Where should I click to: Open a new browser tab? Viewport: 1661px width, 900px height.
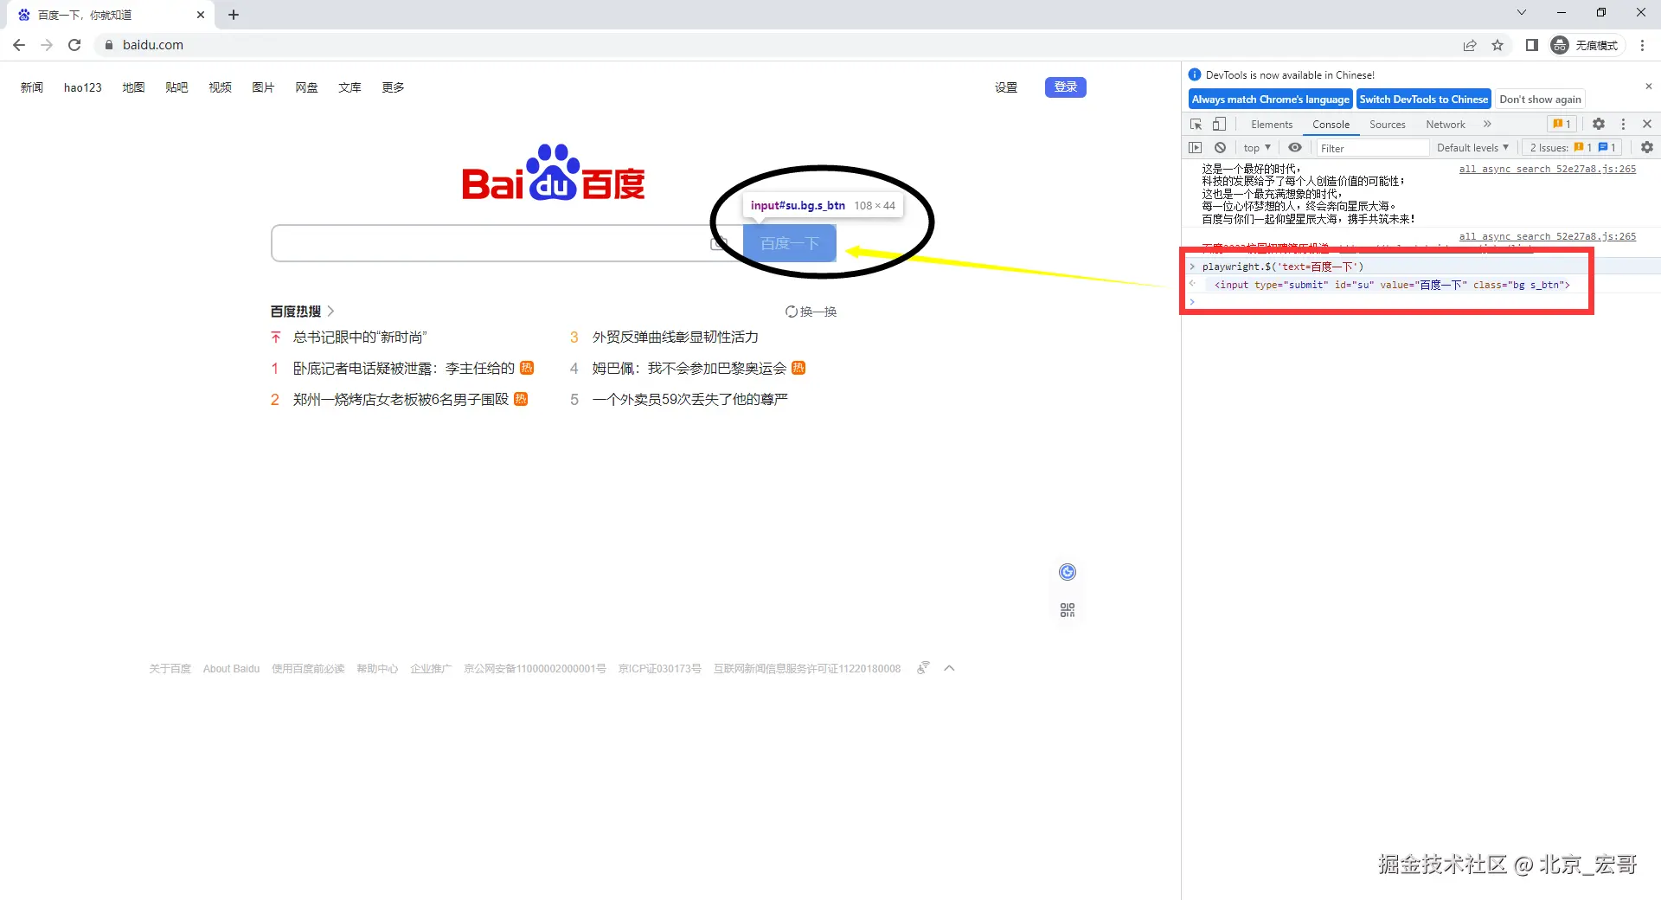click(x=234, y=15)
